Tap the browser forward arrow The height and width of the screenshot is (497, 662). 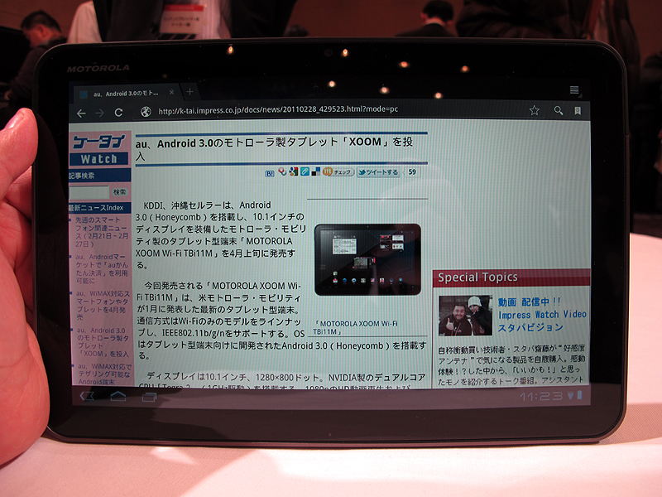(99, 113)
